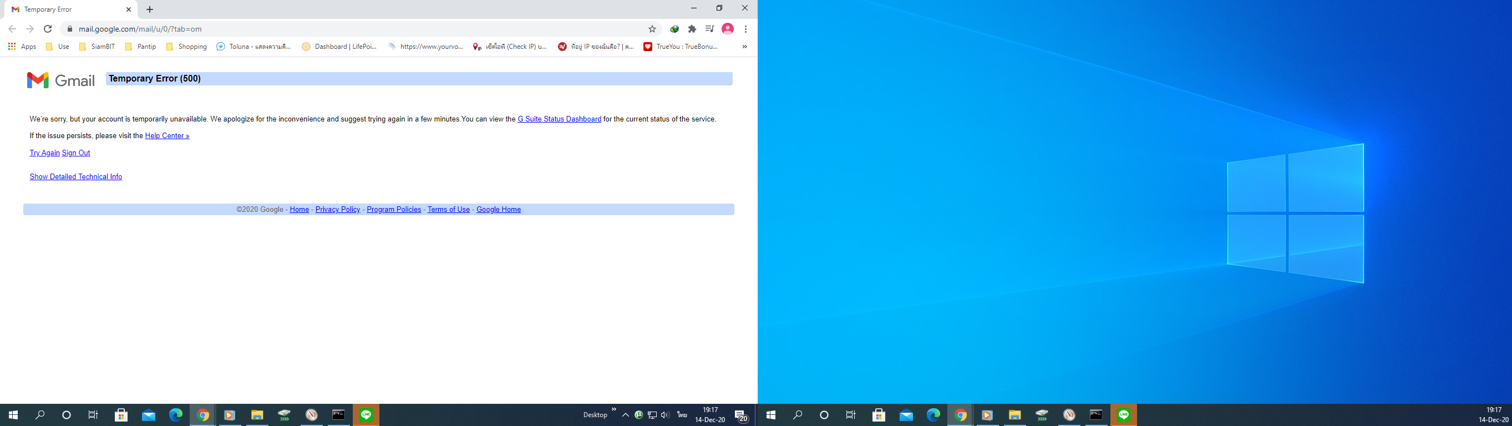Open the TrueYou : TrueBonus bookmark
This screenshot has width=1512, height=426.
tap(681, 47)
